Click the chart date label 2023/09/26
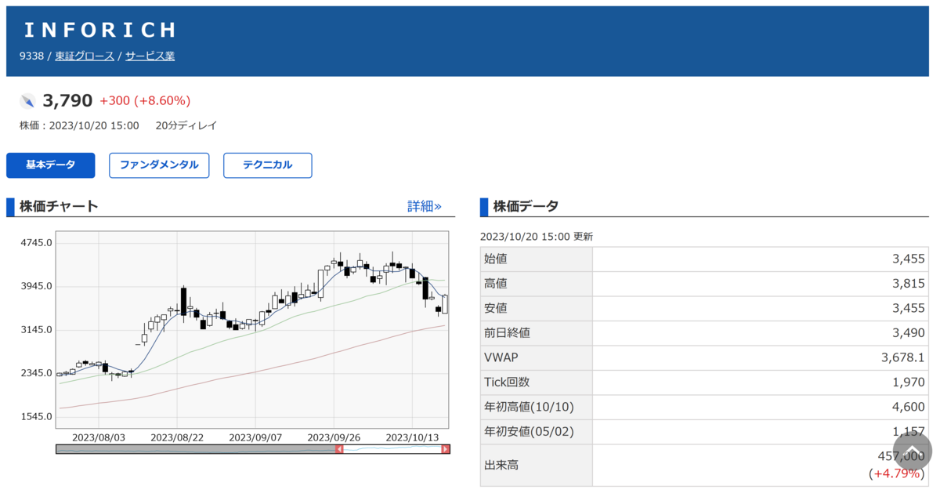The height and width of the screenshot is (493, 940). click(x=334, y=437)
